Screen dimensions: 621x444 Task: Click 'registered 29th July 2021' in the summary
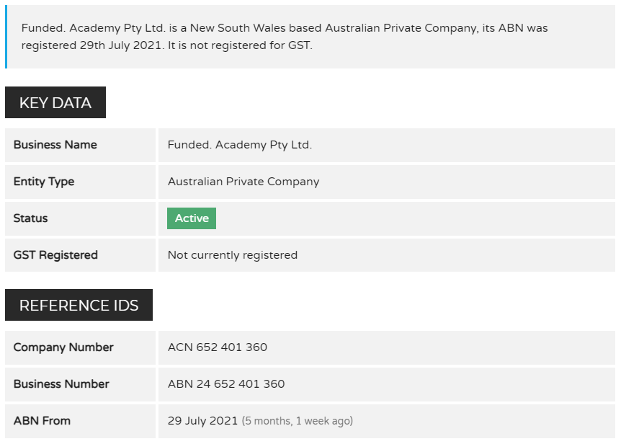coord(91,45)
